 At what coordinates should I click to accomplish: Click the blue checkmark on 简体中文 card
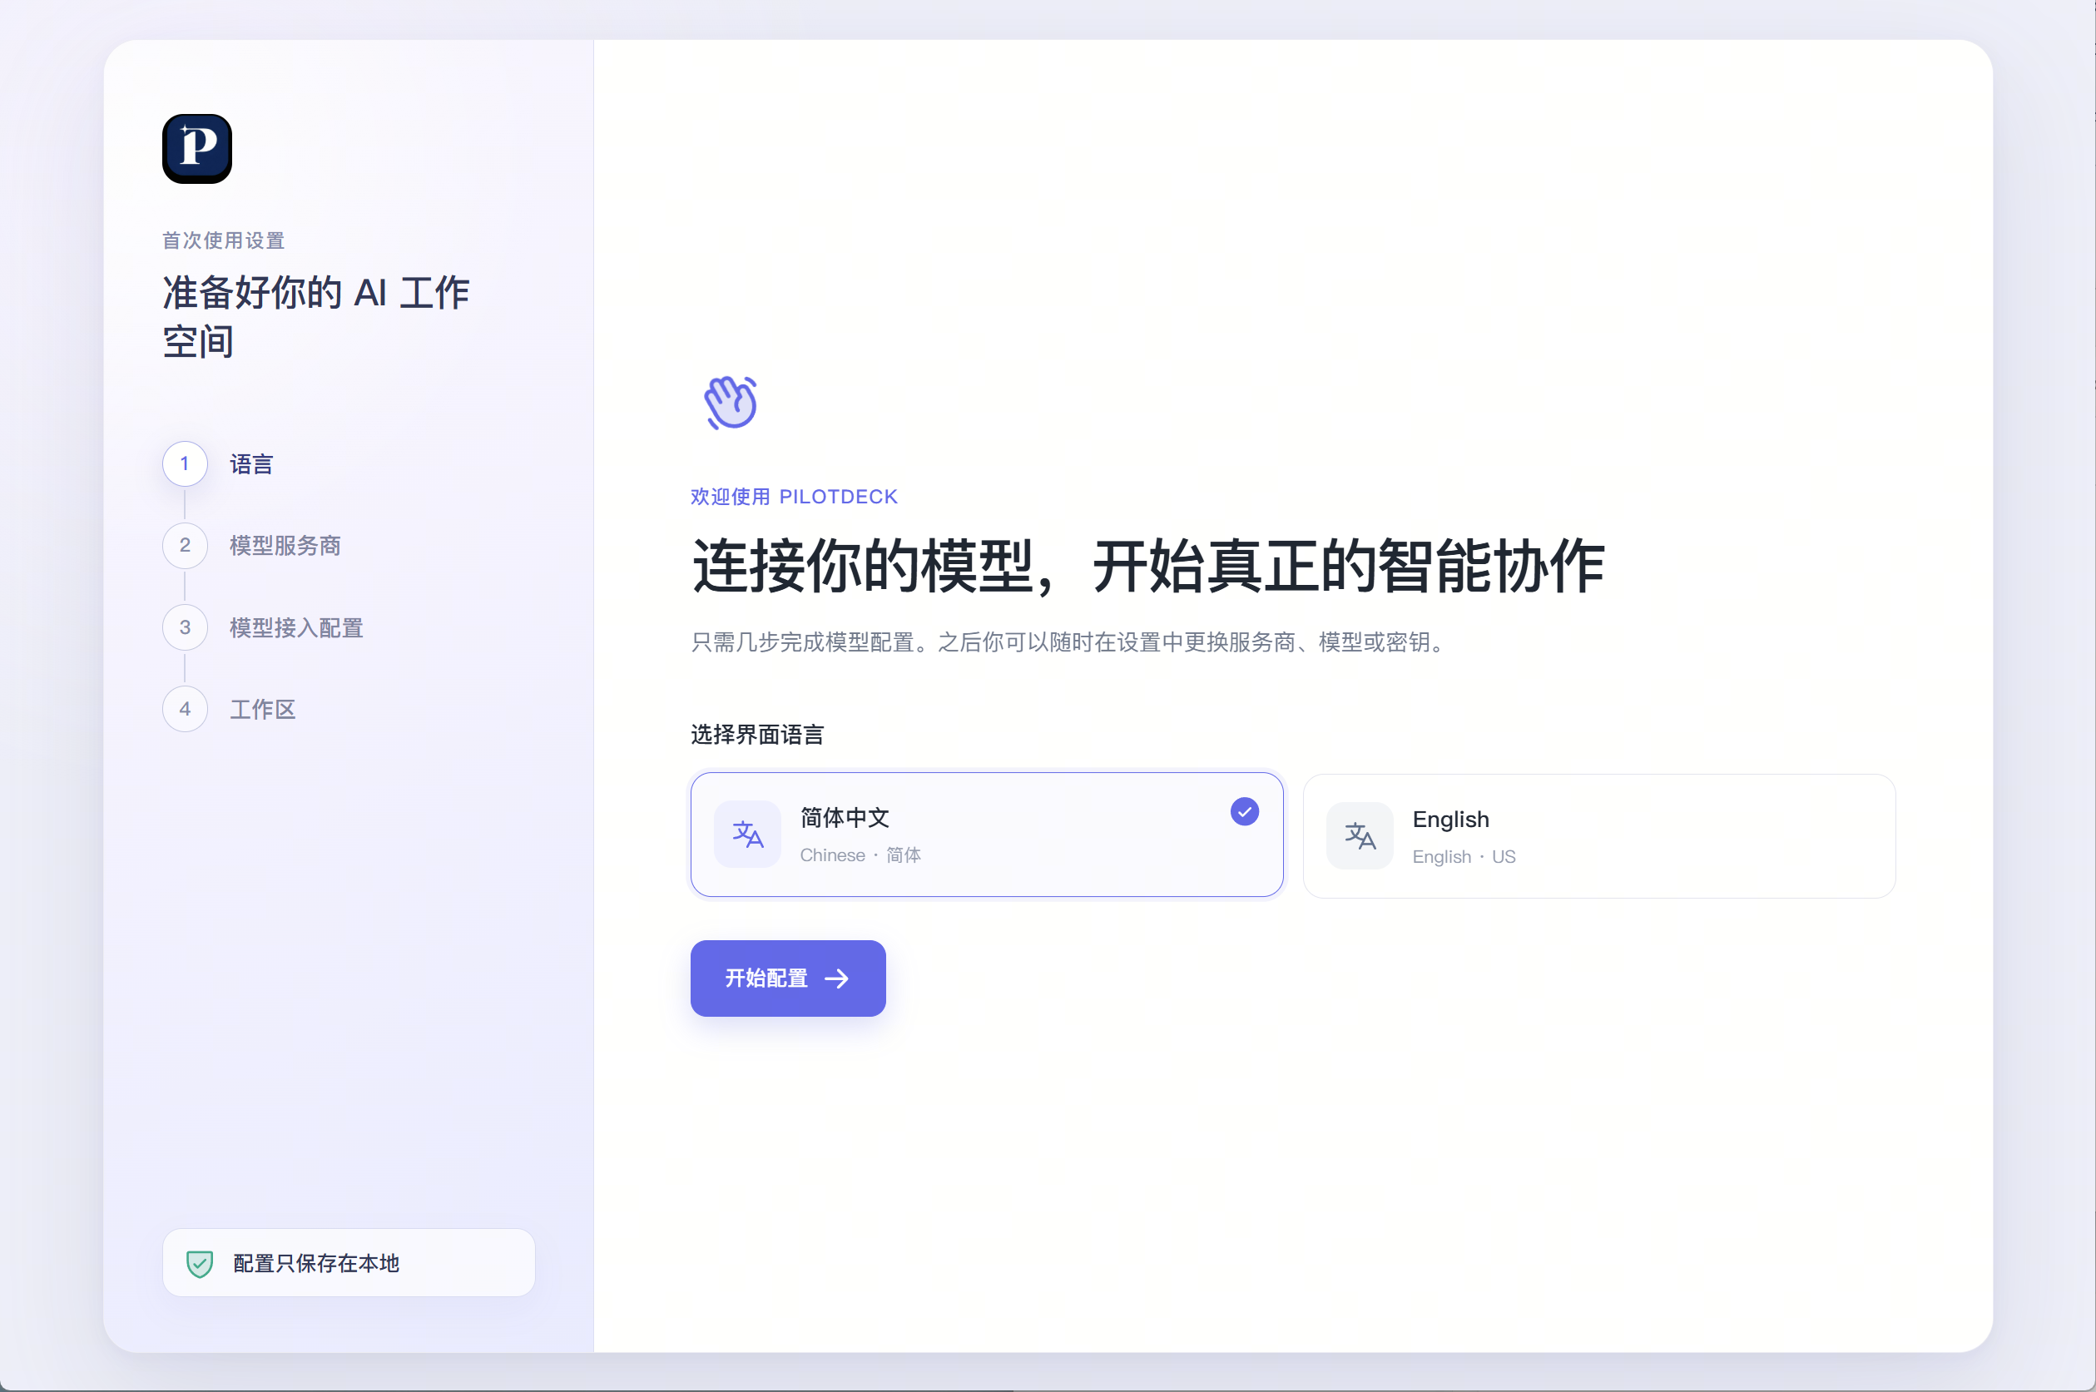click(x=1245, y=811)
